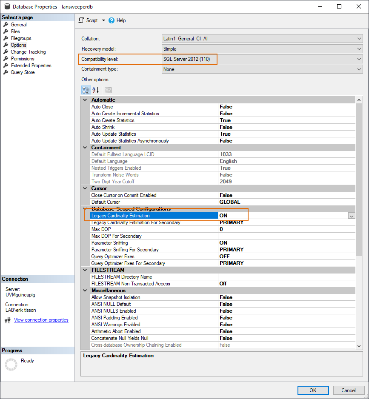This screenshot has width=369, height=399.
Task: Click the database icon in the title bar
Action: [7, 7]
